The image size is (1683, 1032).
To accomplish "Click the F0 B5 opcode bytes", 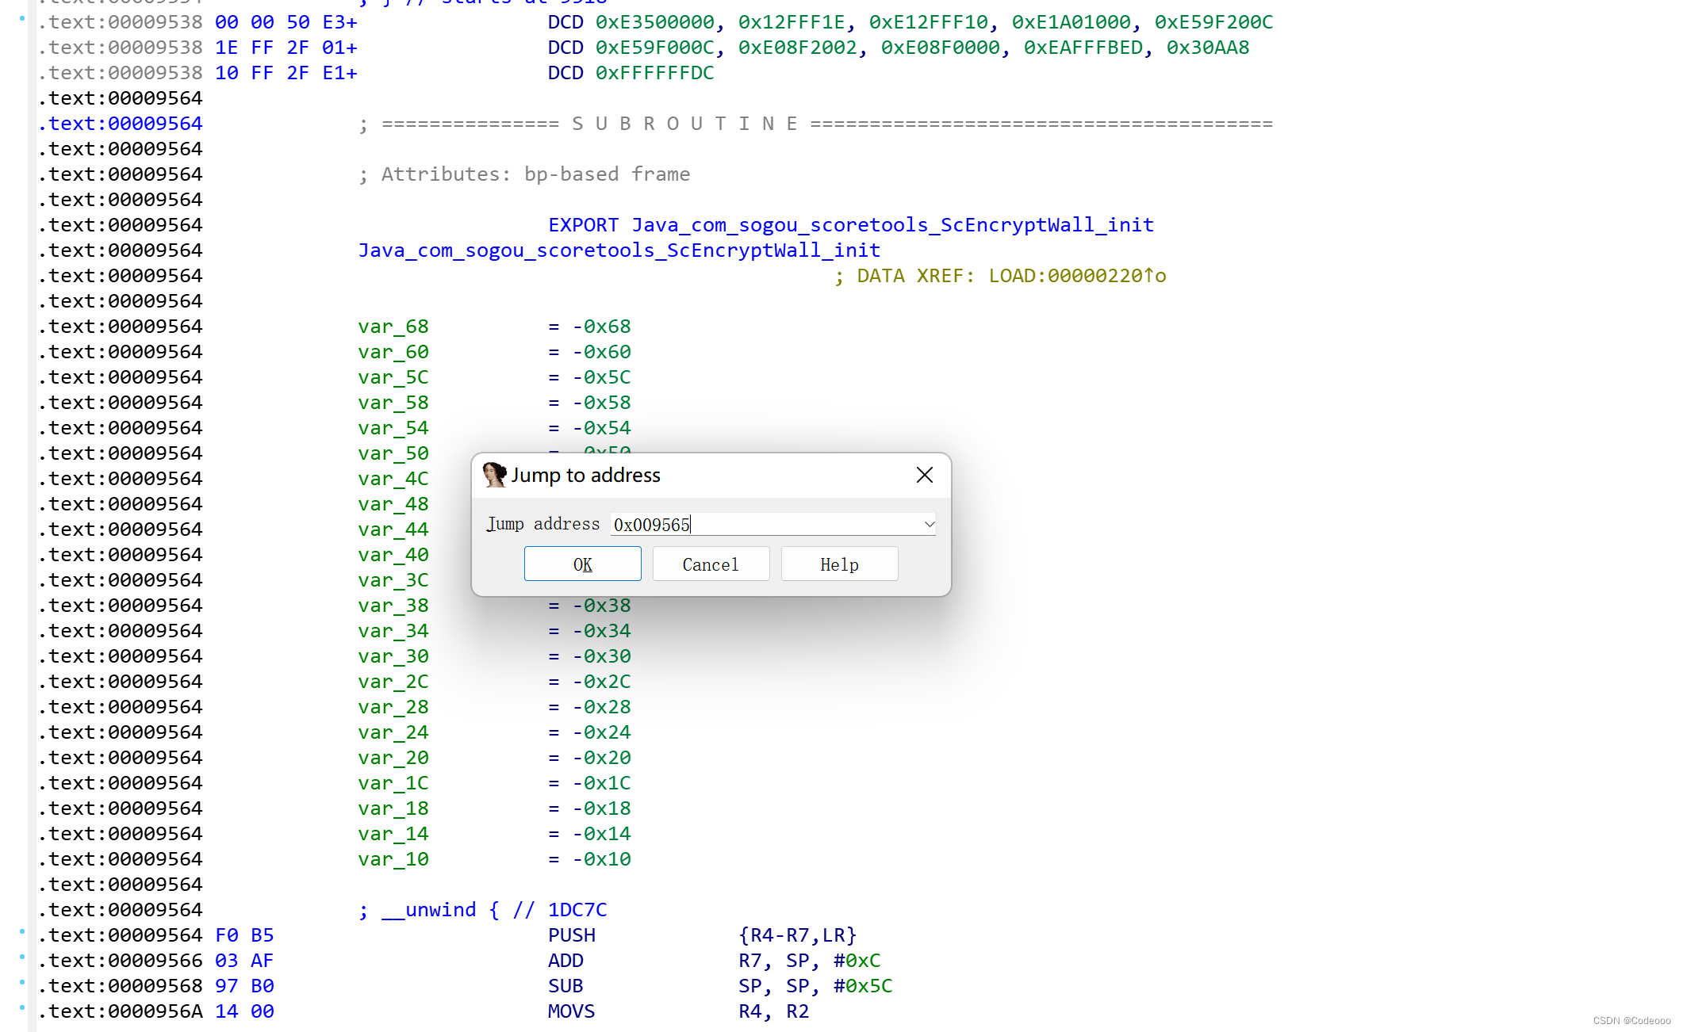I will coord(244,935).
